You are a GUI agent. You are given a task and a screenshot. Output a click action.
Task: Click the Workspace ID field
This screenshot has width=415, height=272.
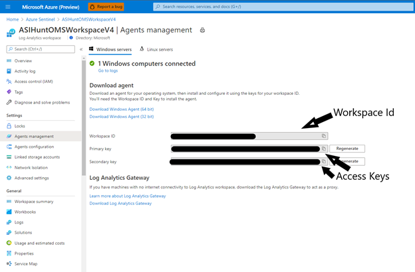(249, 136)
